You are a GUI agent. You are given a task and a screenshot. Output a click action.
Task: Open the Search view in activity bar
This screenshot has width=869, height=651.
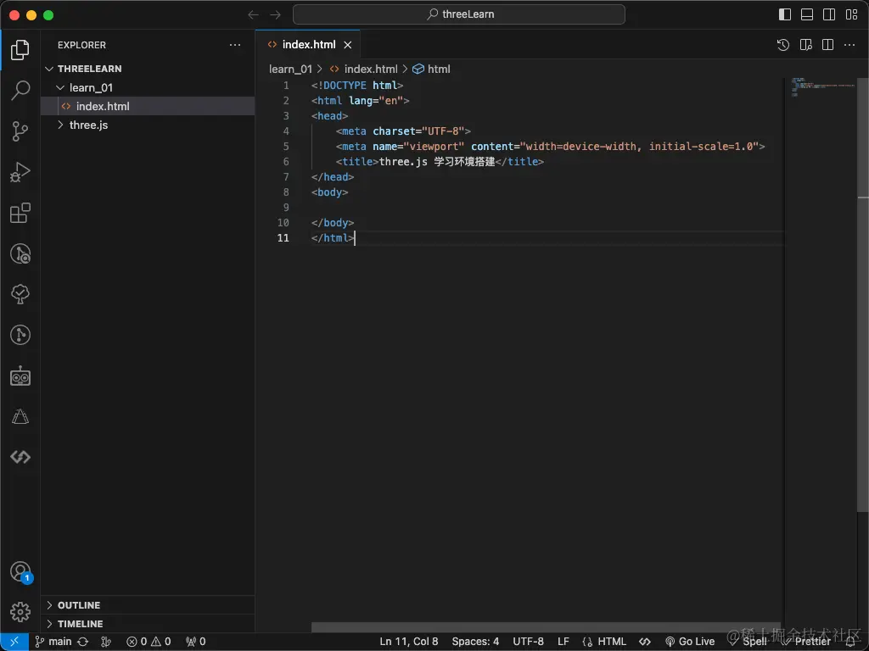point(20,90)
